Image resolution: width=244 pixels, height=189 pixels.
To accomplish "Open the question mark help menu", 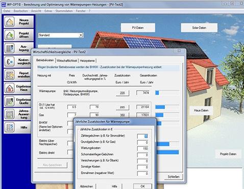I will 90,11.
